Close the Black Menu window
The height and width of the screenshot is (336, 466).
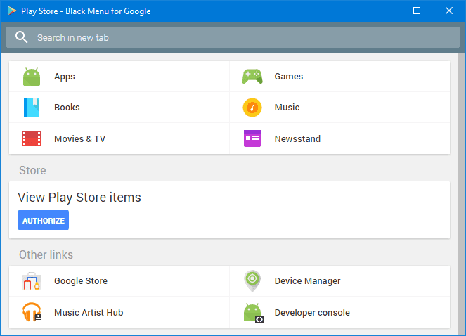[449, 11]
